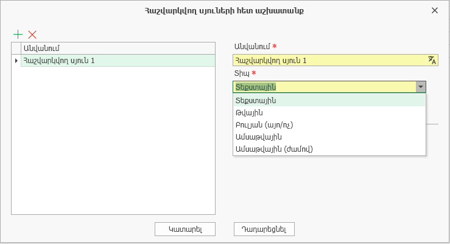Add a new calculated column with green plus

point(18,35)
